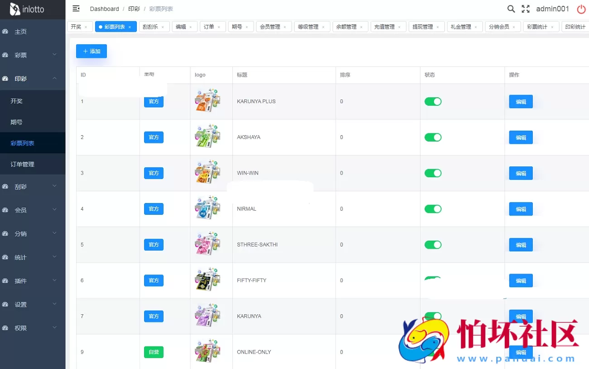589x369 pixels.
Task: Collapse the sidebar via hamburger icon
Action: [x=76, y=8]
